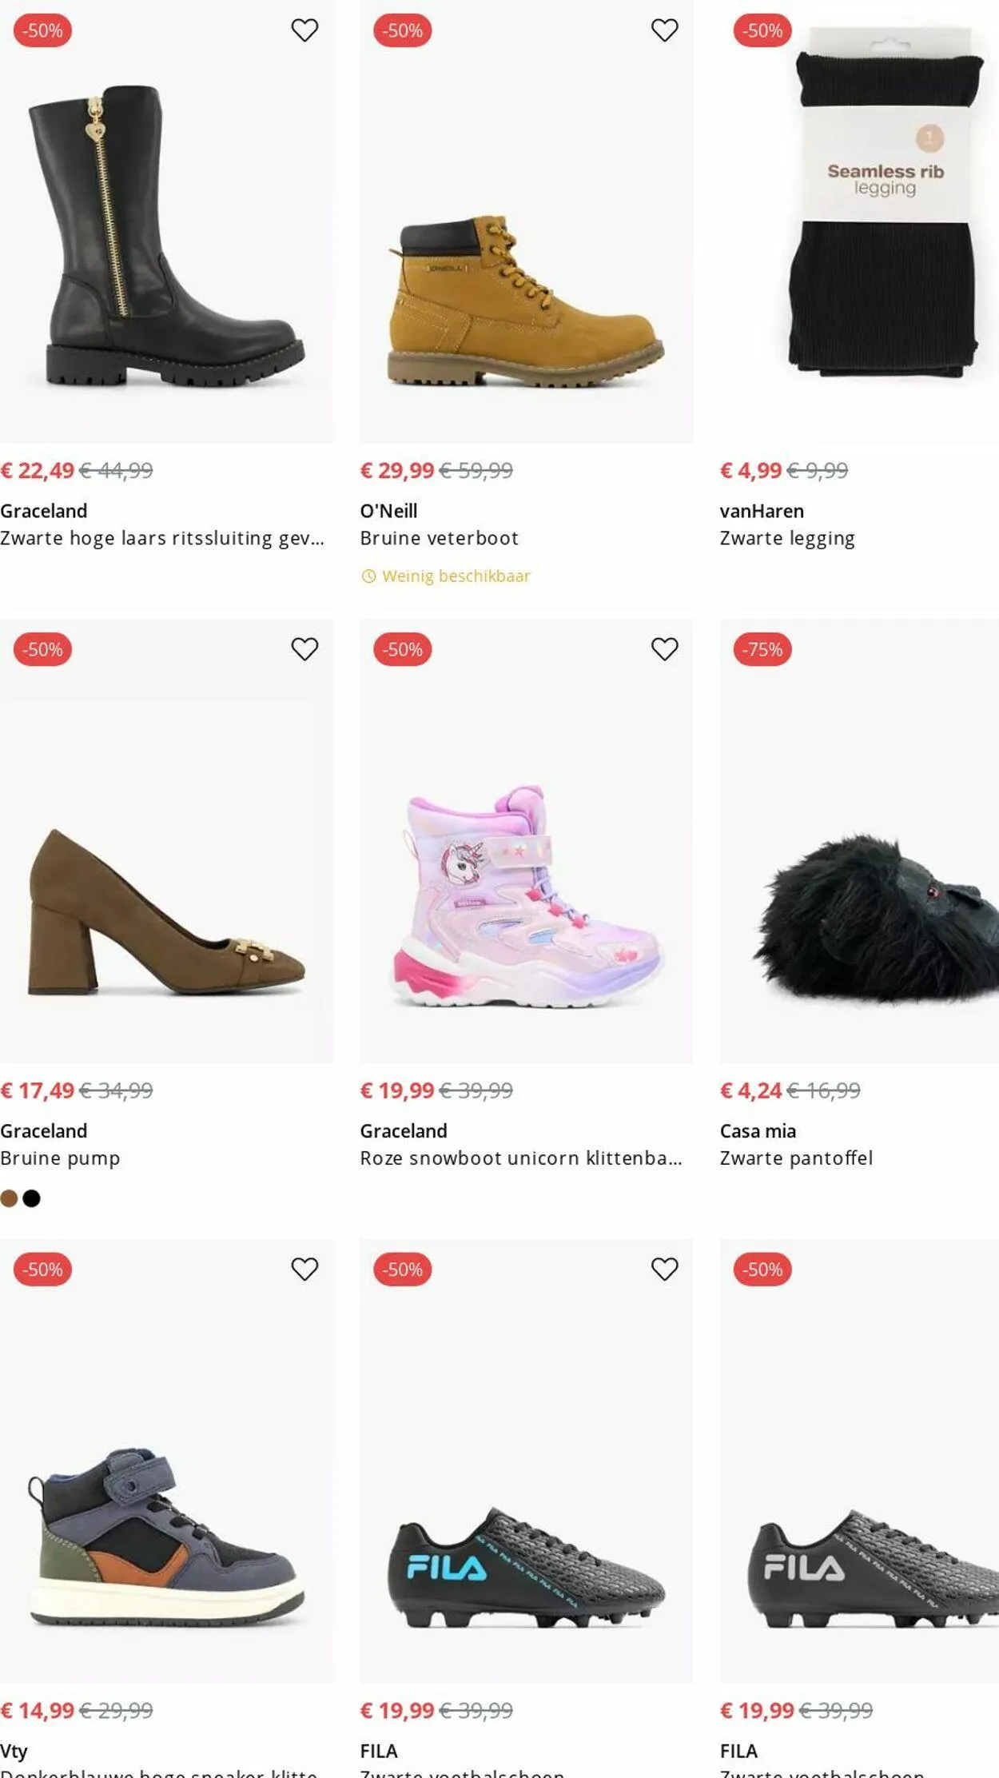Click 'Roze snowboot unicorn' product title

pyautogui.click(x=520, y=1158)
